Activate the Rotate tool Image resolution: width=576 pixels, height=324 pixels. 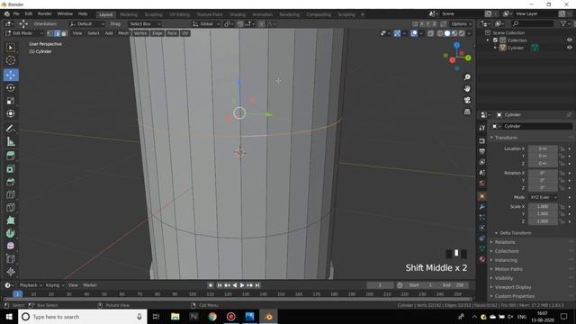tap(11, 88)
